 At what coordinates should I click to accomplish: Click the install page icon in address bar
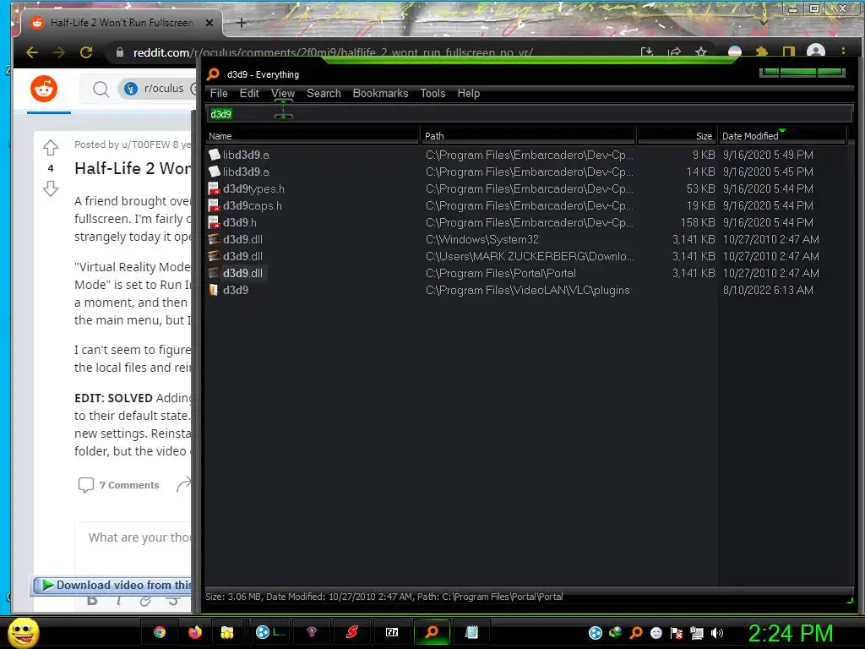(x=647, y=52)
